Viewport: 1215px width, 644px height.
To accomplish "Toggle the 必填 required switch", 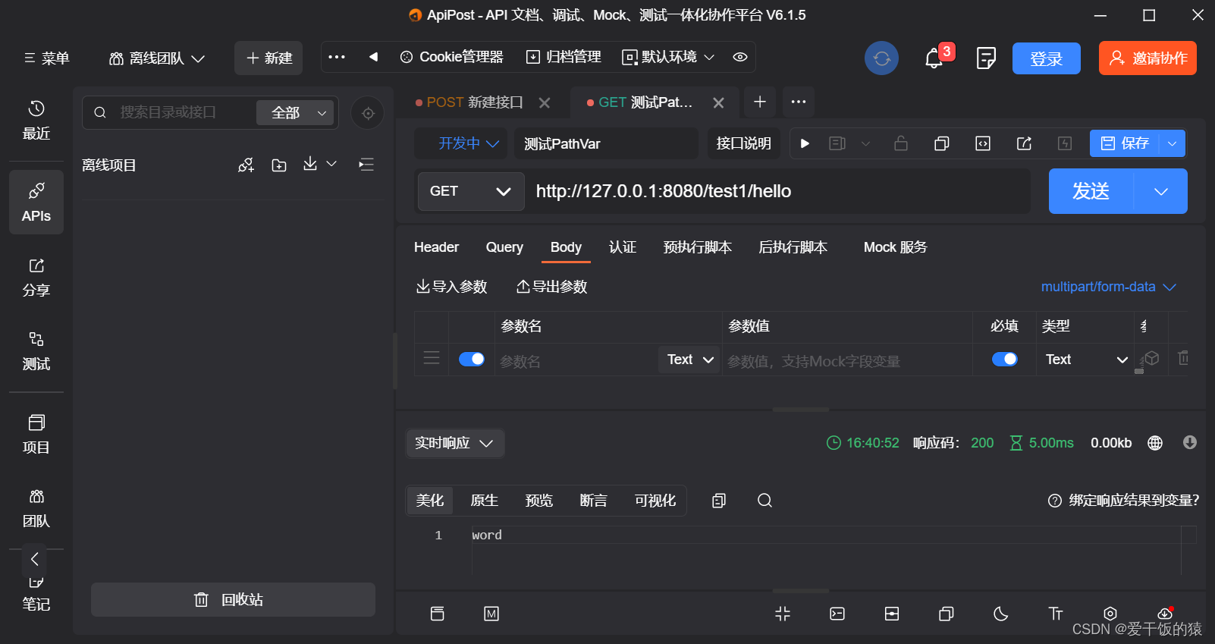I will tap(1005, 359).
